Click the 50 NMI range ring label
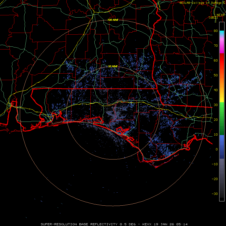Viewport: 226px width, 226px height. [x=113, y=66]
